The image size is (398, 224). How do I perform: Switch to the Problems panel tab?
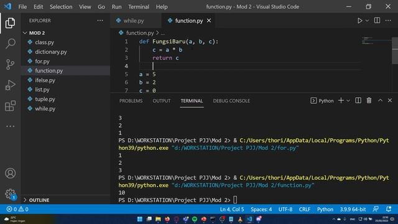[x=131, y=101]
